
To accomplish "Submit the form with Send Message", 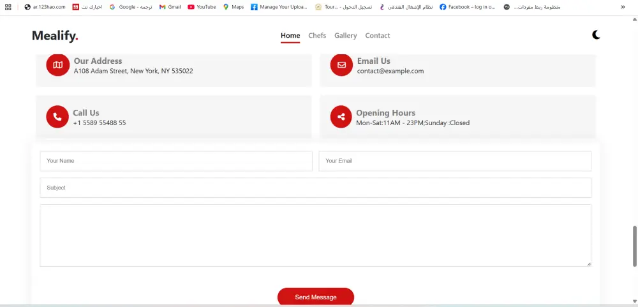I will click(316, 297).
